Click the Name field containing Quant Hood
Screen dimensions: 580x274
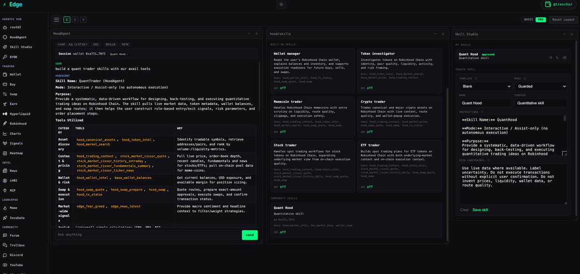tap(485, 103)
